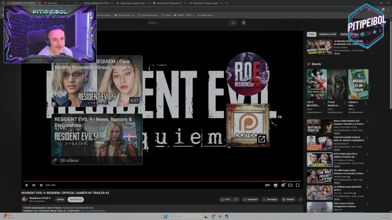Start voice search with microphone icon
This screenshot has height=220, width=392.
(x=243, y=23)
